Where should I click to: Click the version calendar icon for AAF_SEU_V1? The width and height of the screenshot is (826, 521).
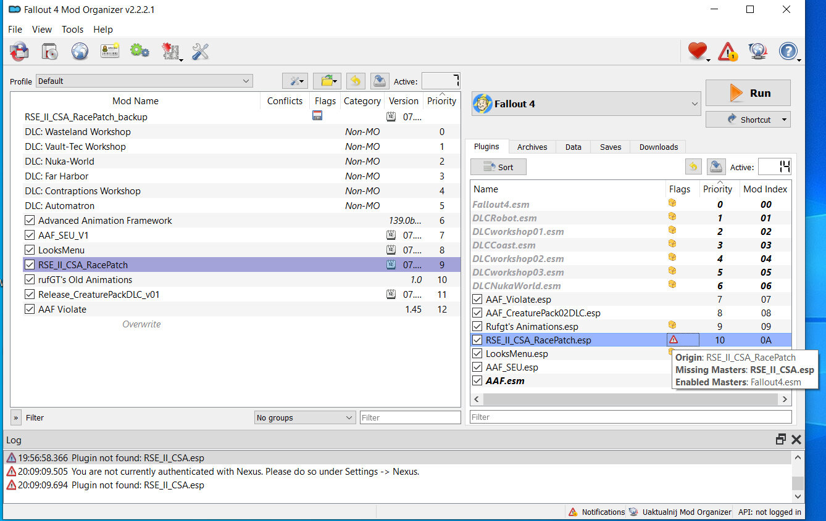point(391,235)
